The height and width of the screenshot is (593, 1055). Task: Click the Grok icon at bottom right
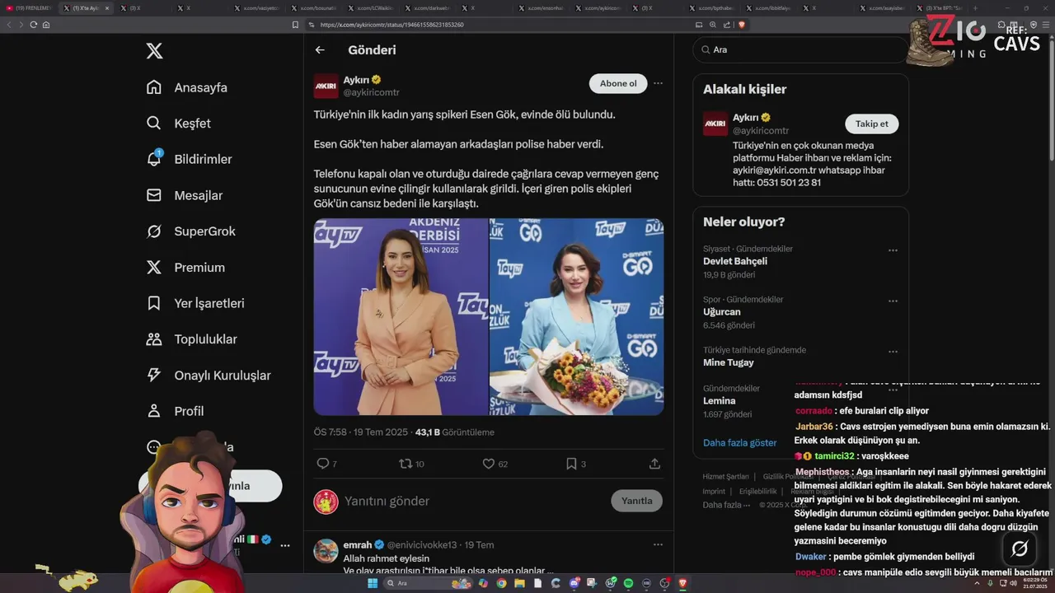(1020, 549)
